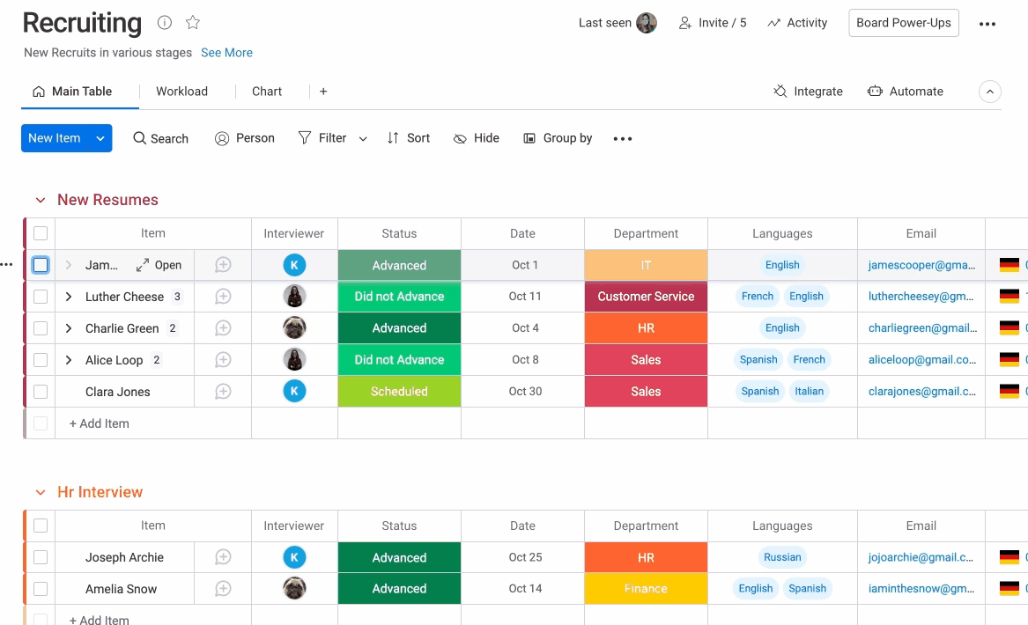The width and height of the screenshot is (1028, 625).
Task: Open the Hide columns option
Action: pos(477,138)
